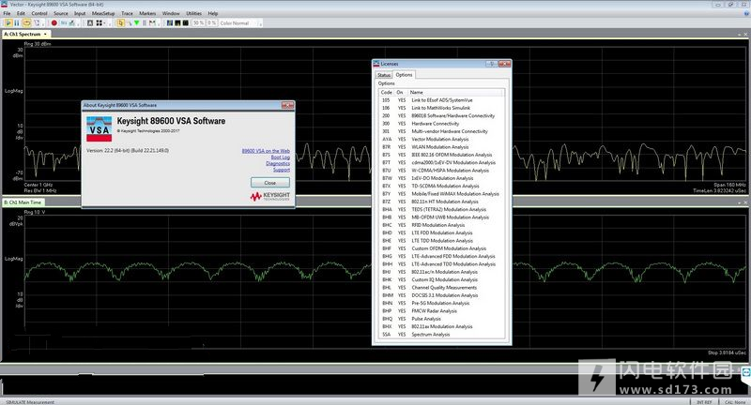
Task: Click the Code column header
Action: click(x=387, y=92)
